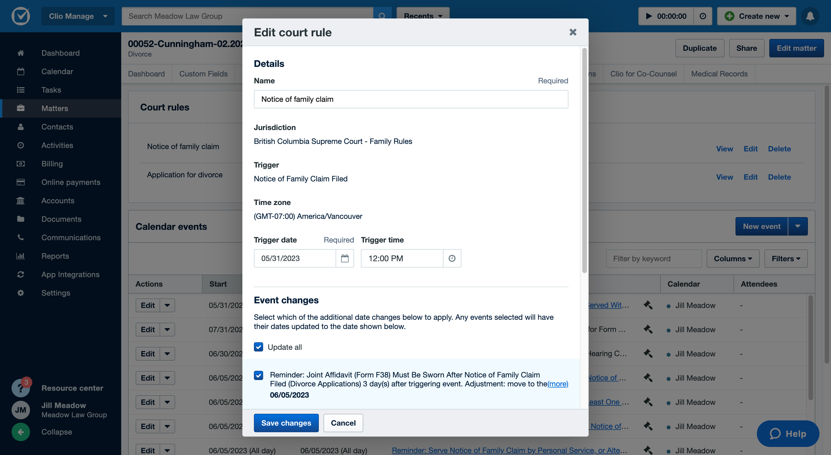
Task: Open the notifications bell icon
Action: [810, 16]
